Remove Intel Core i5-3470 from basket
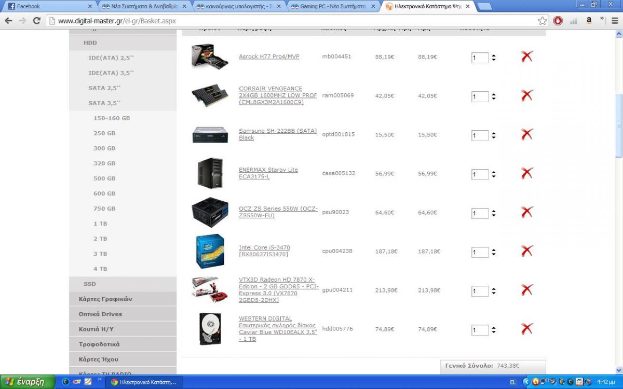Screen dimensions: 623x389 click(527, 251)
